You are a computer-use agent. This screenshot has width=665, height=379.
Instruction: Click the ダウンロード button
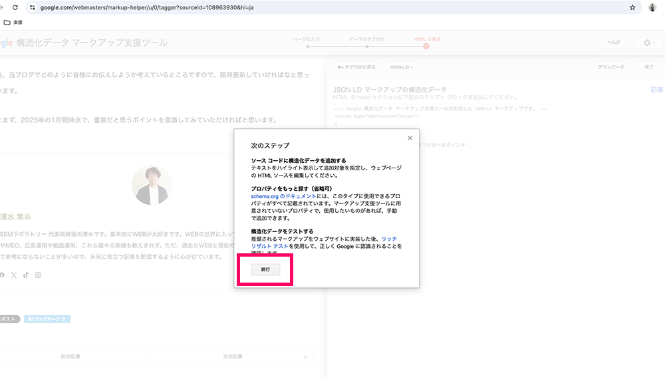[610, 67]
